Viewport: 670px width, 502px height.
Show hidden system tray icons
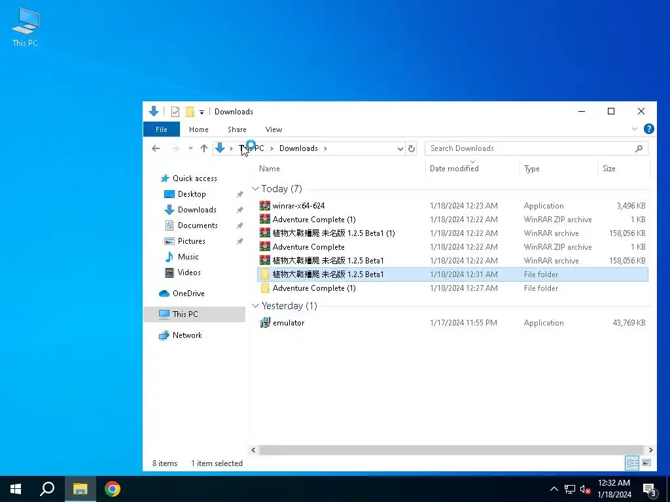tap(554, 489)
